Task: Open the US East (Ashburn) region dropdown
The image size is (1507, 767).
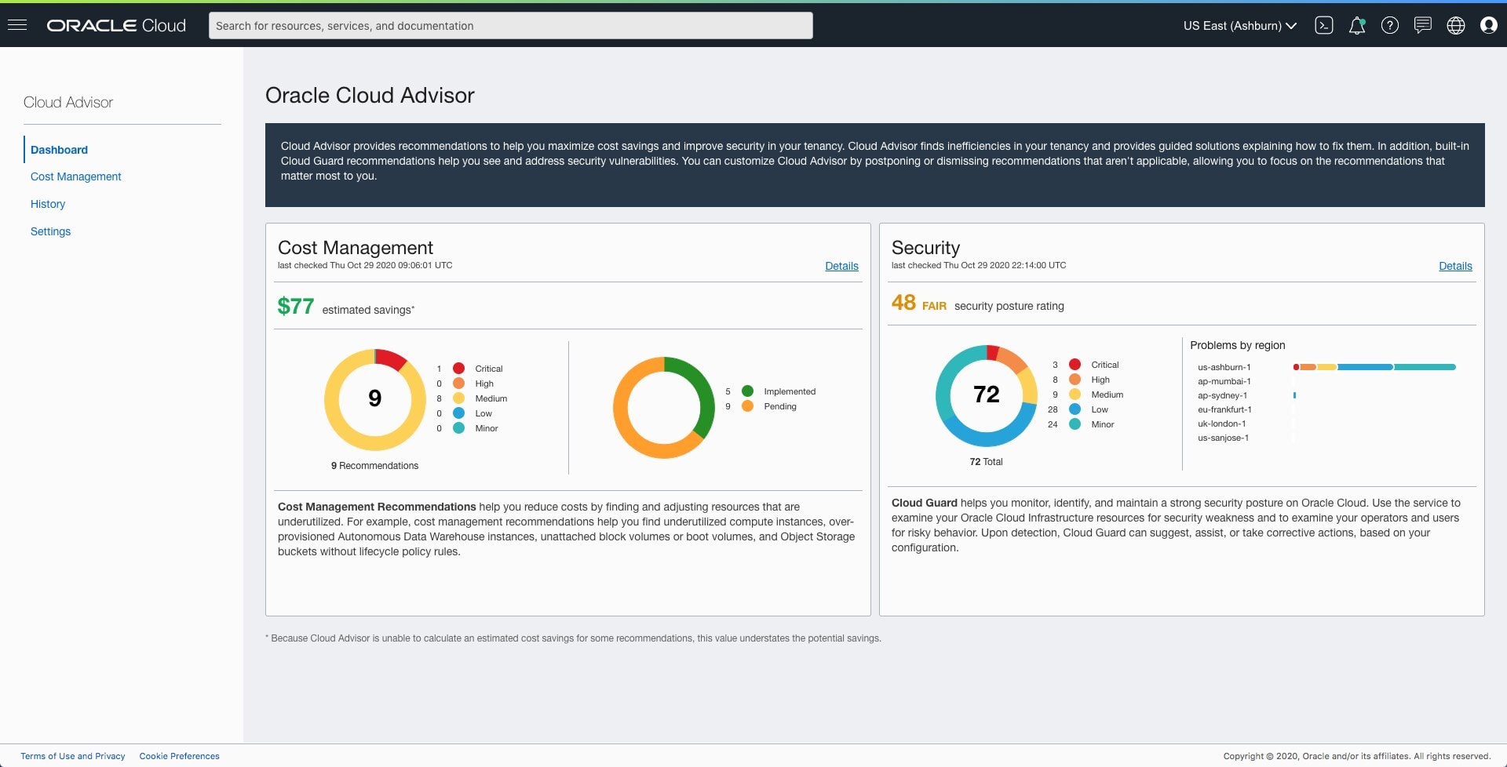Action: [x=1239, y=25]
